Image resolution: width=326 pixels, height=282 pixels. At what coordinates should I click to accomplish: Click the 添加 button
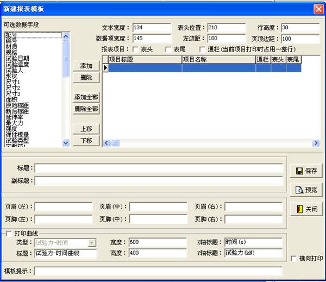coord(86,66)
